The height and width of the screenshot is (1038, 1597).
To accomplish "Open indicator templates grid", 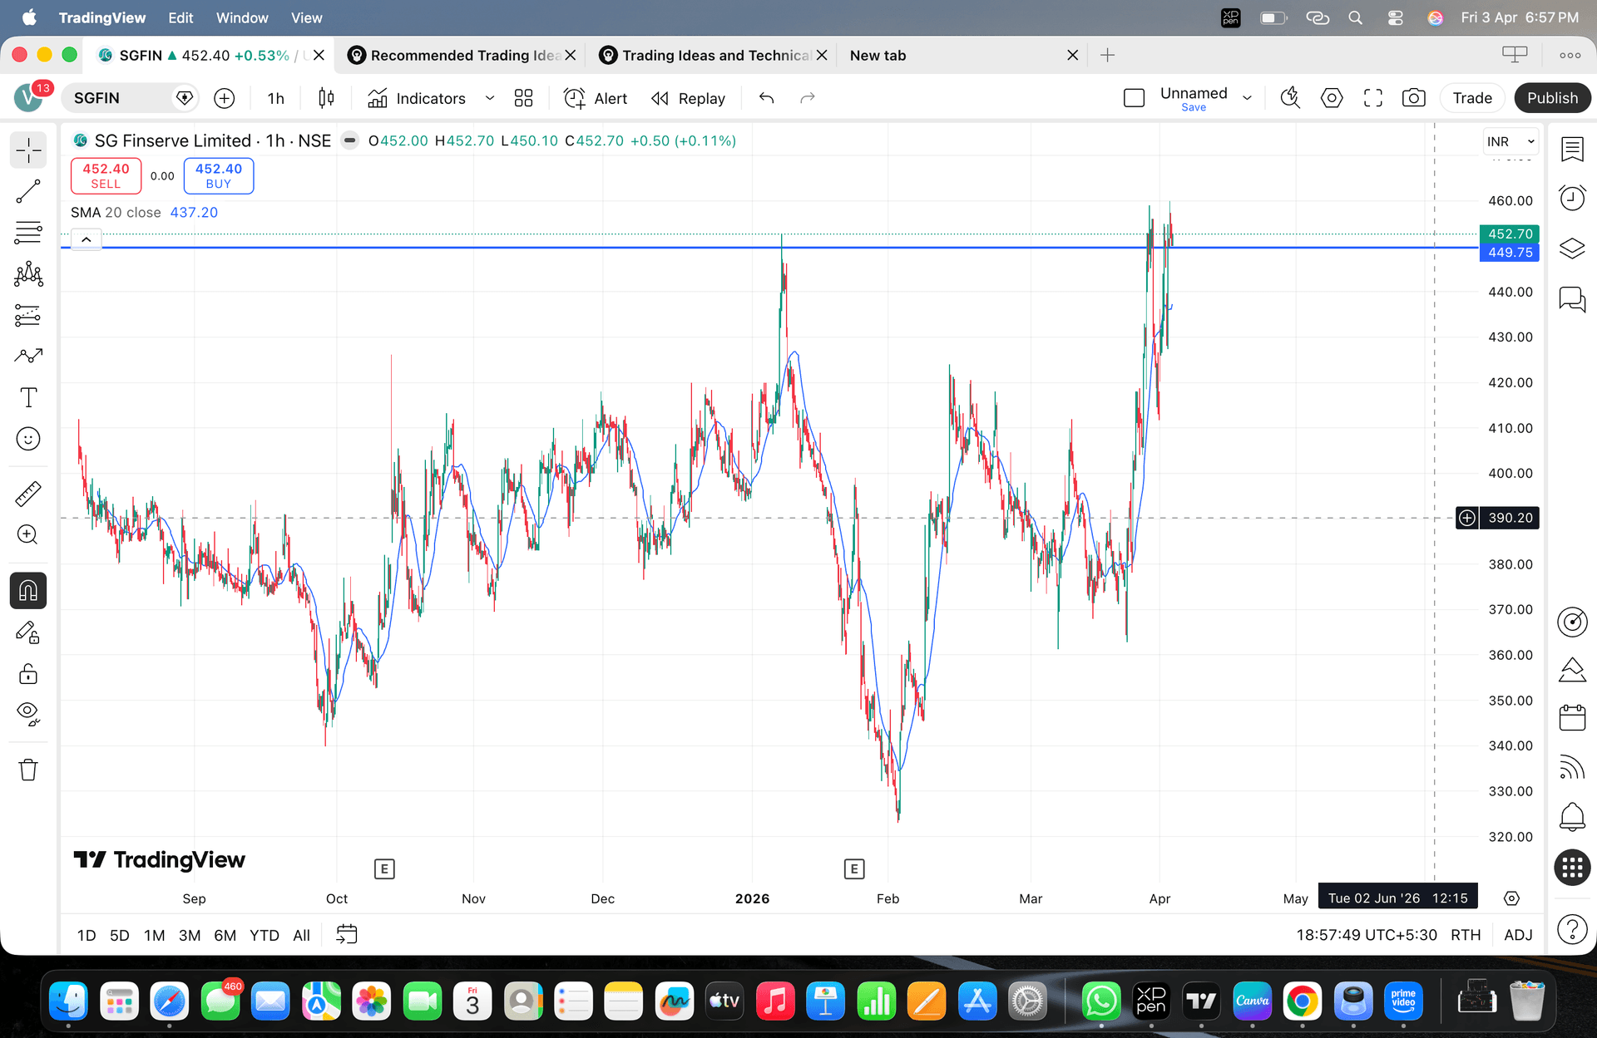I will pos(523,98).
